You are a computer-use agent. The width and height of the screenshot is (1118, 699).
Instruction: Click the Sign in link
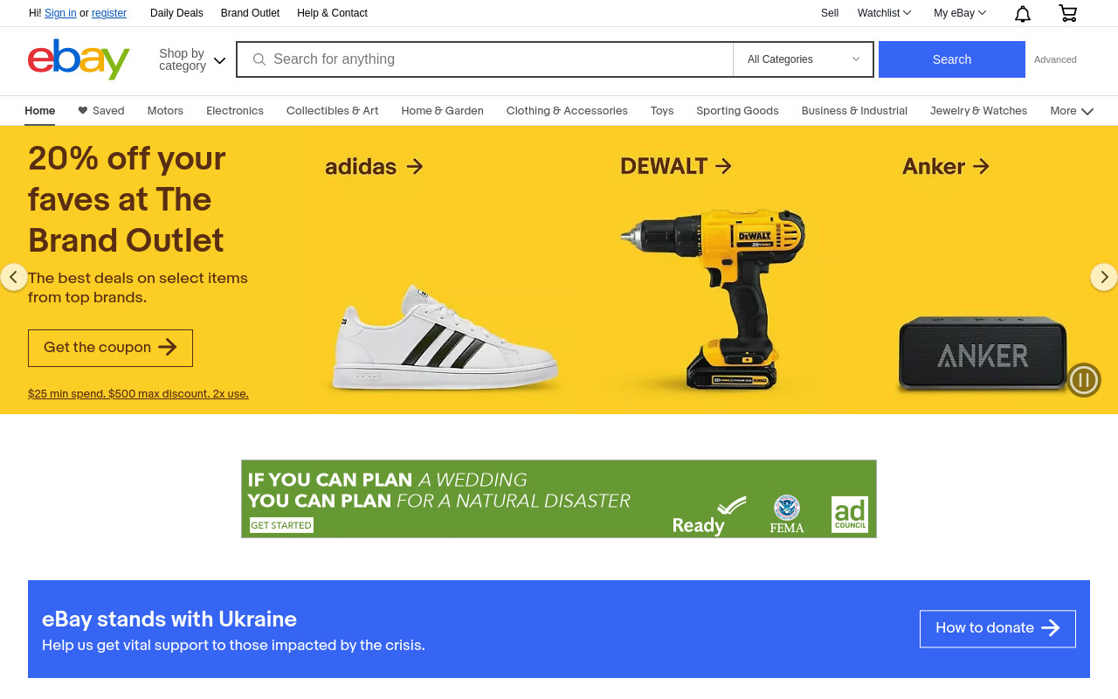pyautogui.click(x=60, y=13)
